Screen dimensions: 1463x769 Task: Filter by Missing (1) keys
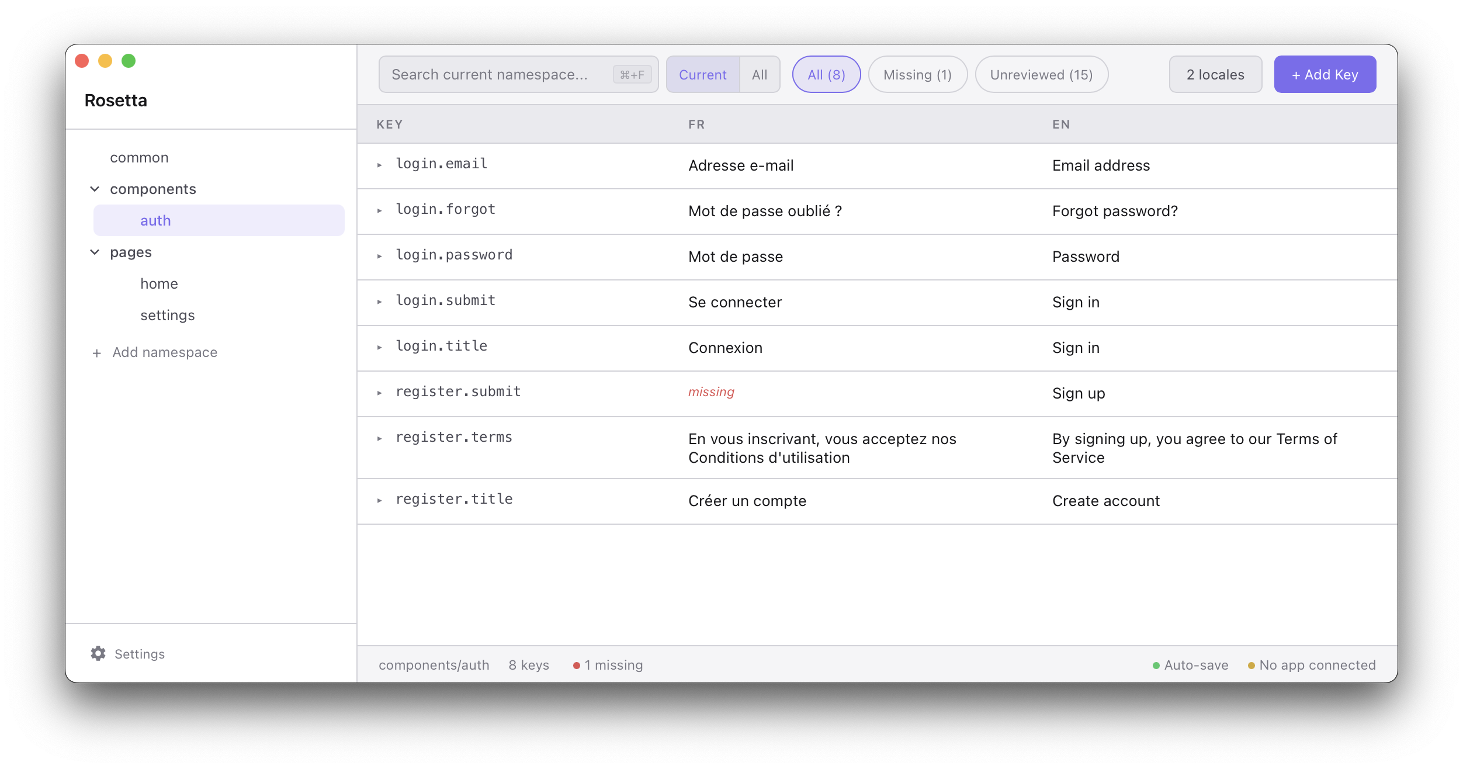[x=917, y=75]
